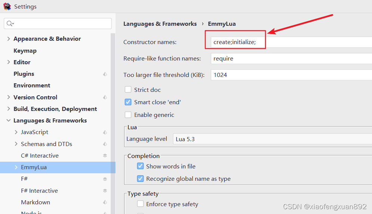The height and width of the screenshot is (214, 372).
Task: Expand Build, Execution, Deployment node
Action: (x=9, y=109)
